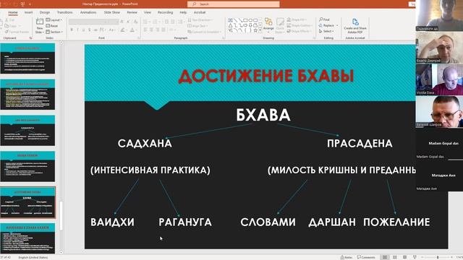Toggle Italic formatting
Screen dimensions: 463x260
77,30
